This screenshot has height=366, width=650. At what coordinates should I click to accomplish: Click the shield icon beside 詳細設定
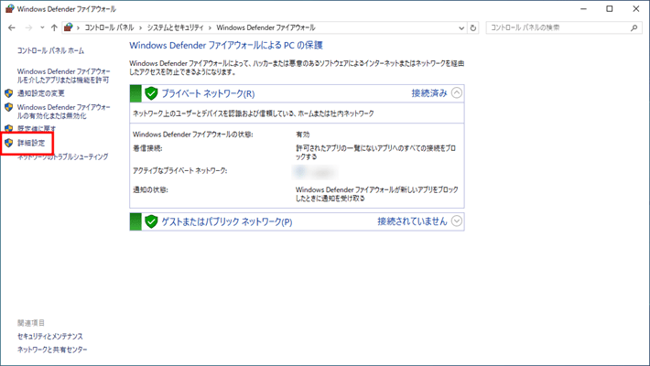(x=9, y=143)
